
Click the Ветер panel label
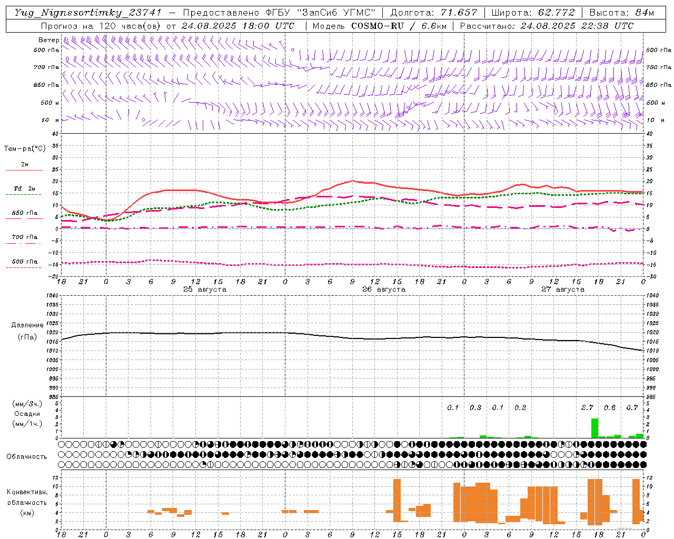[48, 40]
